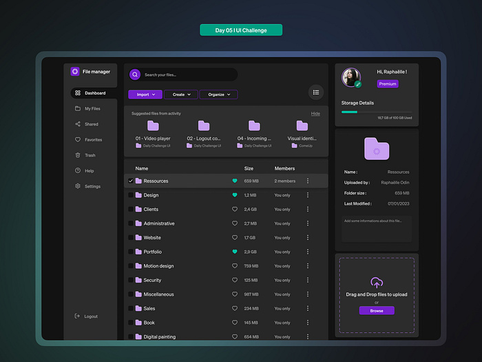Image resolution: width=482 pixels, height=362 pixels.
Task: Select the Portfolio folder checkbox
Action: pyautogui.click(x=131, y=252)
